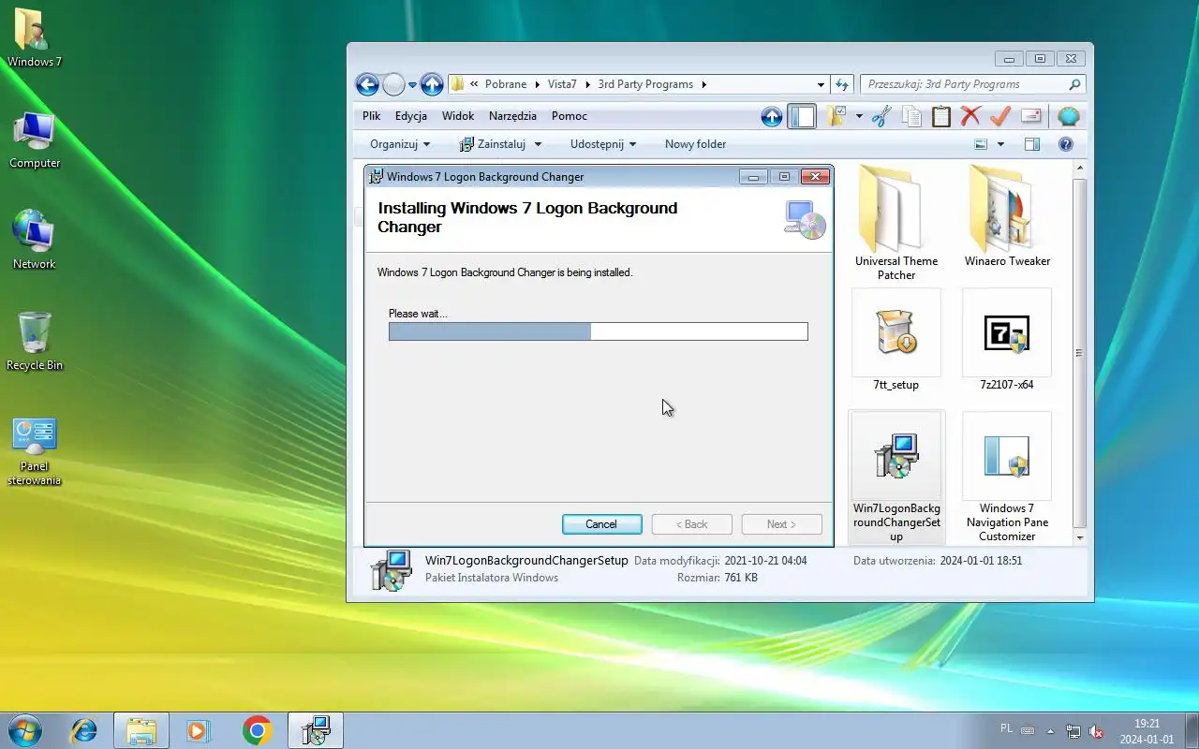
Task: Click the Explorer Back navigation arrow
Action: tap(367, 84)
